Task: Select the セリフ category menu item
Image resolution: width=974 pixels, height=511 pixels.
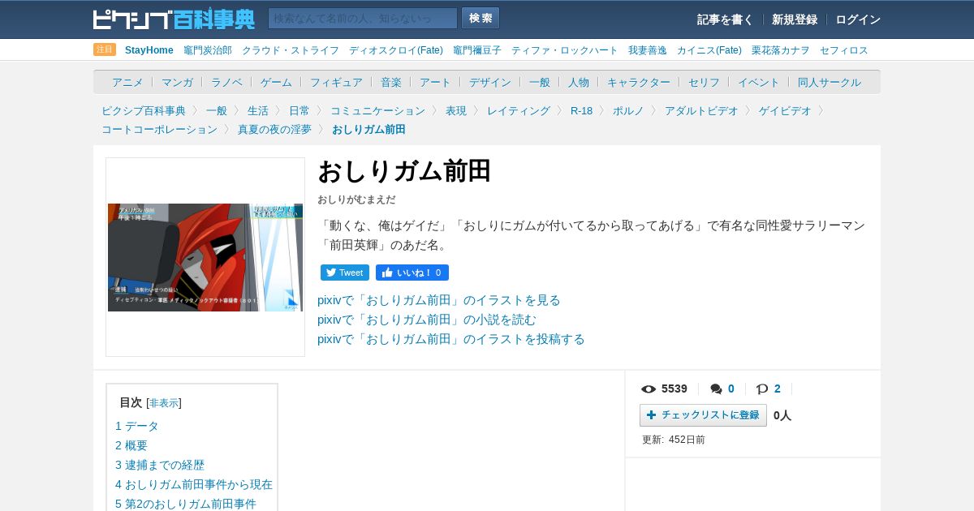Action: click(704, 82)
